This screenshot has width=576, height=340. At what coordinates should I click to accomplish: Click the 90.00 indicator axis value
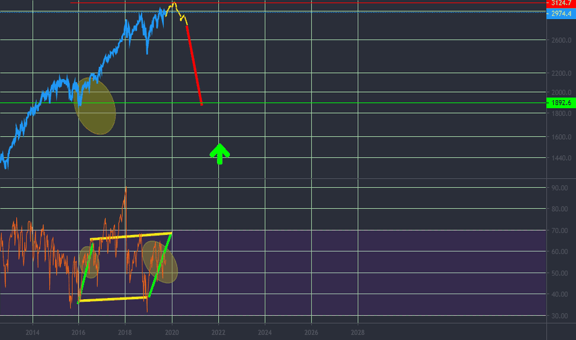pyautogui.click(x=559, y=188)
